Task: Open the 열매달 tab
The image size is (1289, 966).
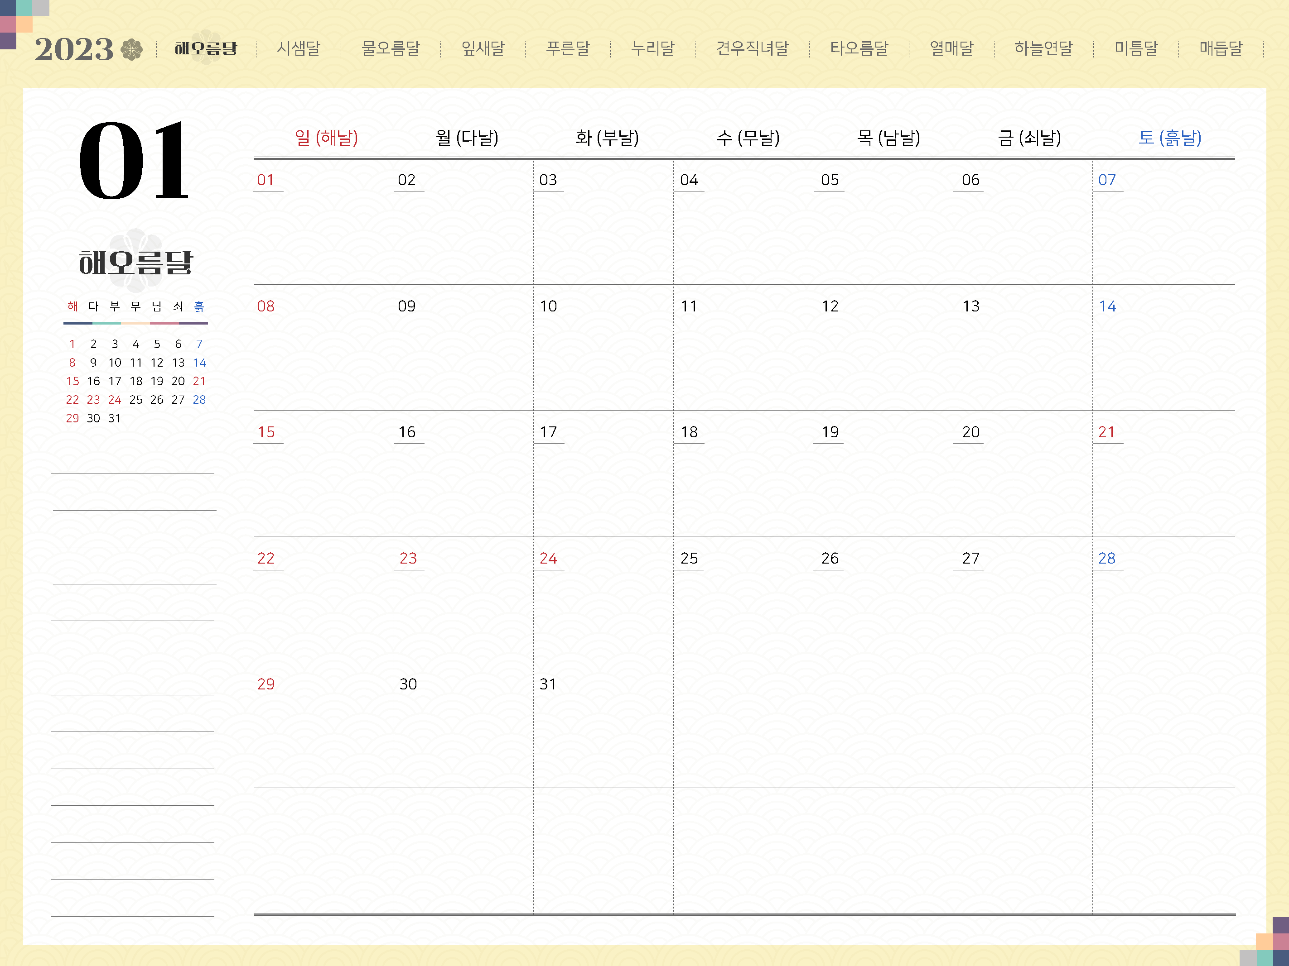Action: pyautogui.click(x=951, y=48)
